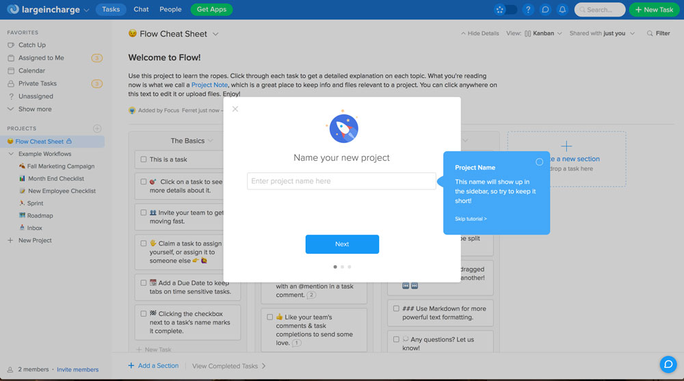Check the 'Any questions? Let us know' checkbox
684x381 pixels.
396,339
